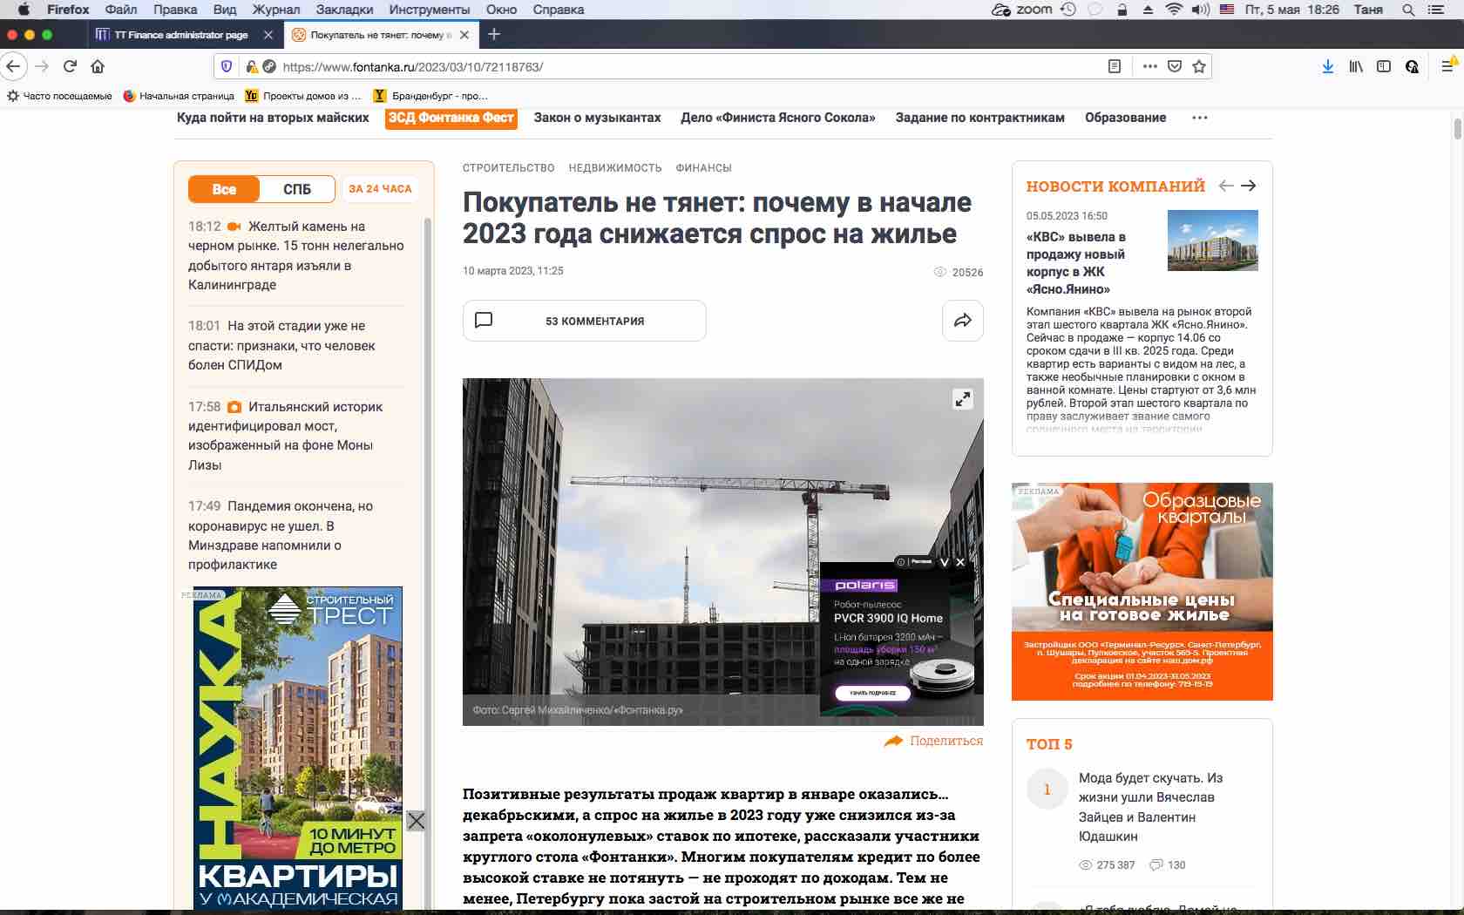Open the 18:12 Желтый камень news item
Viewport: 1464px width, 915px height.
coord(296,255)
